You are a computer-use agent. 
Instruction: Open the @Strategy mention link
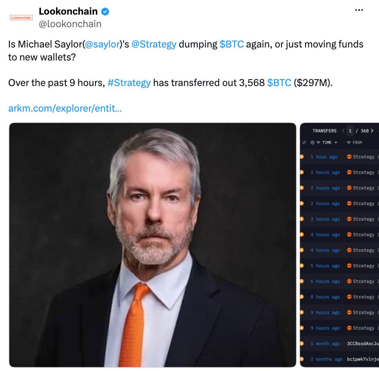tap(154, 44)
